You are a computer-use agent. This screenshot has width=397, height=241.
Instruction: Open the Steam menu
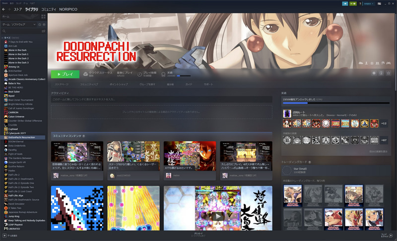5,3
